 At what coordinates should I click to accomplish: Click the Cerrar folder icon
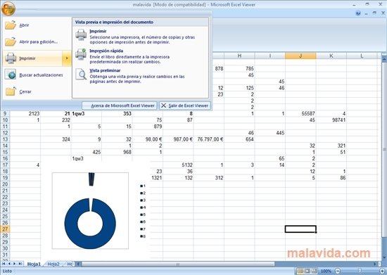11,91
